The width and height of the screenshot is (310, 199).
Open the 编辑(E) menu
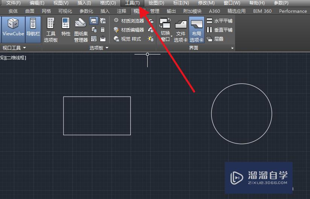click(x=37, y=3)
